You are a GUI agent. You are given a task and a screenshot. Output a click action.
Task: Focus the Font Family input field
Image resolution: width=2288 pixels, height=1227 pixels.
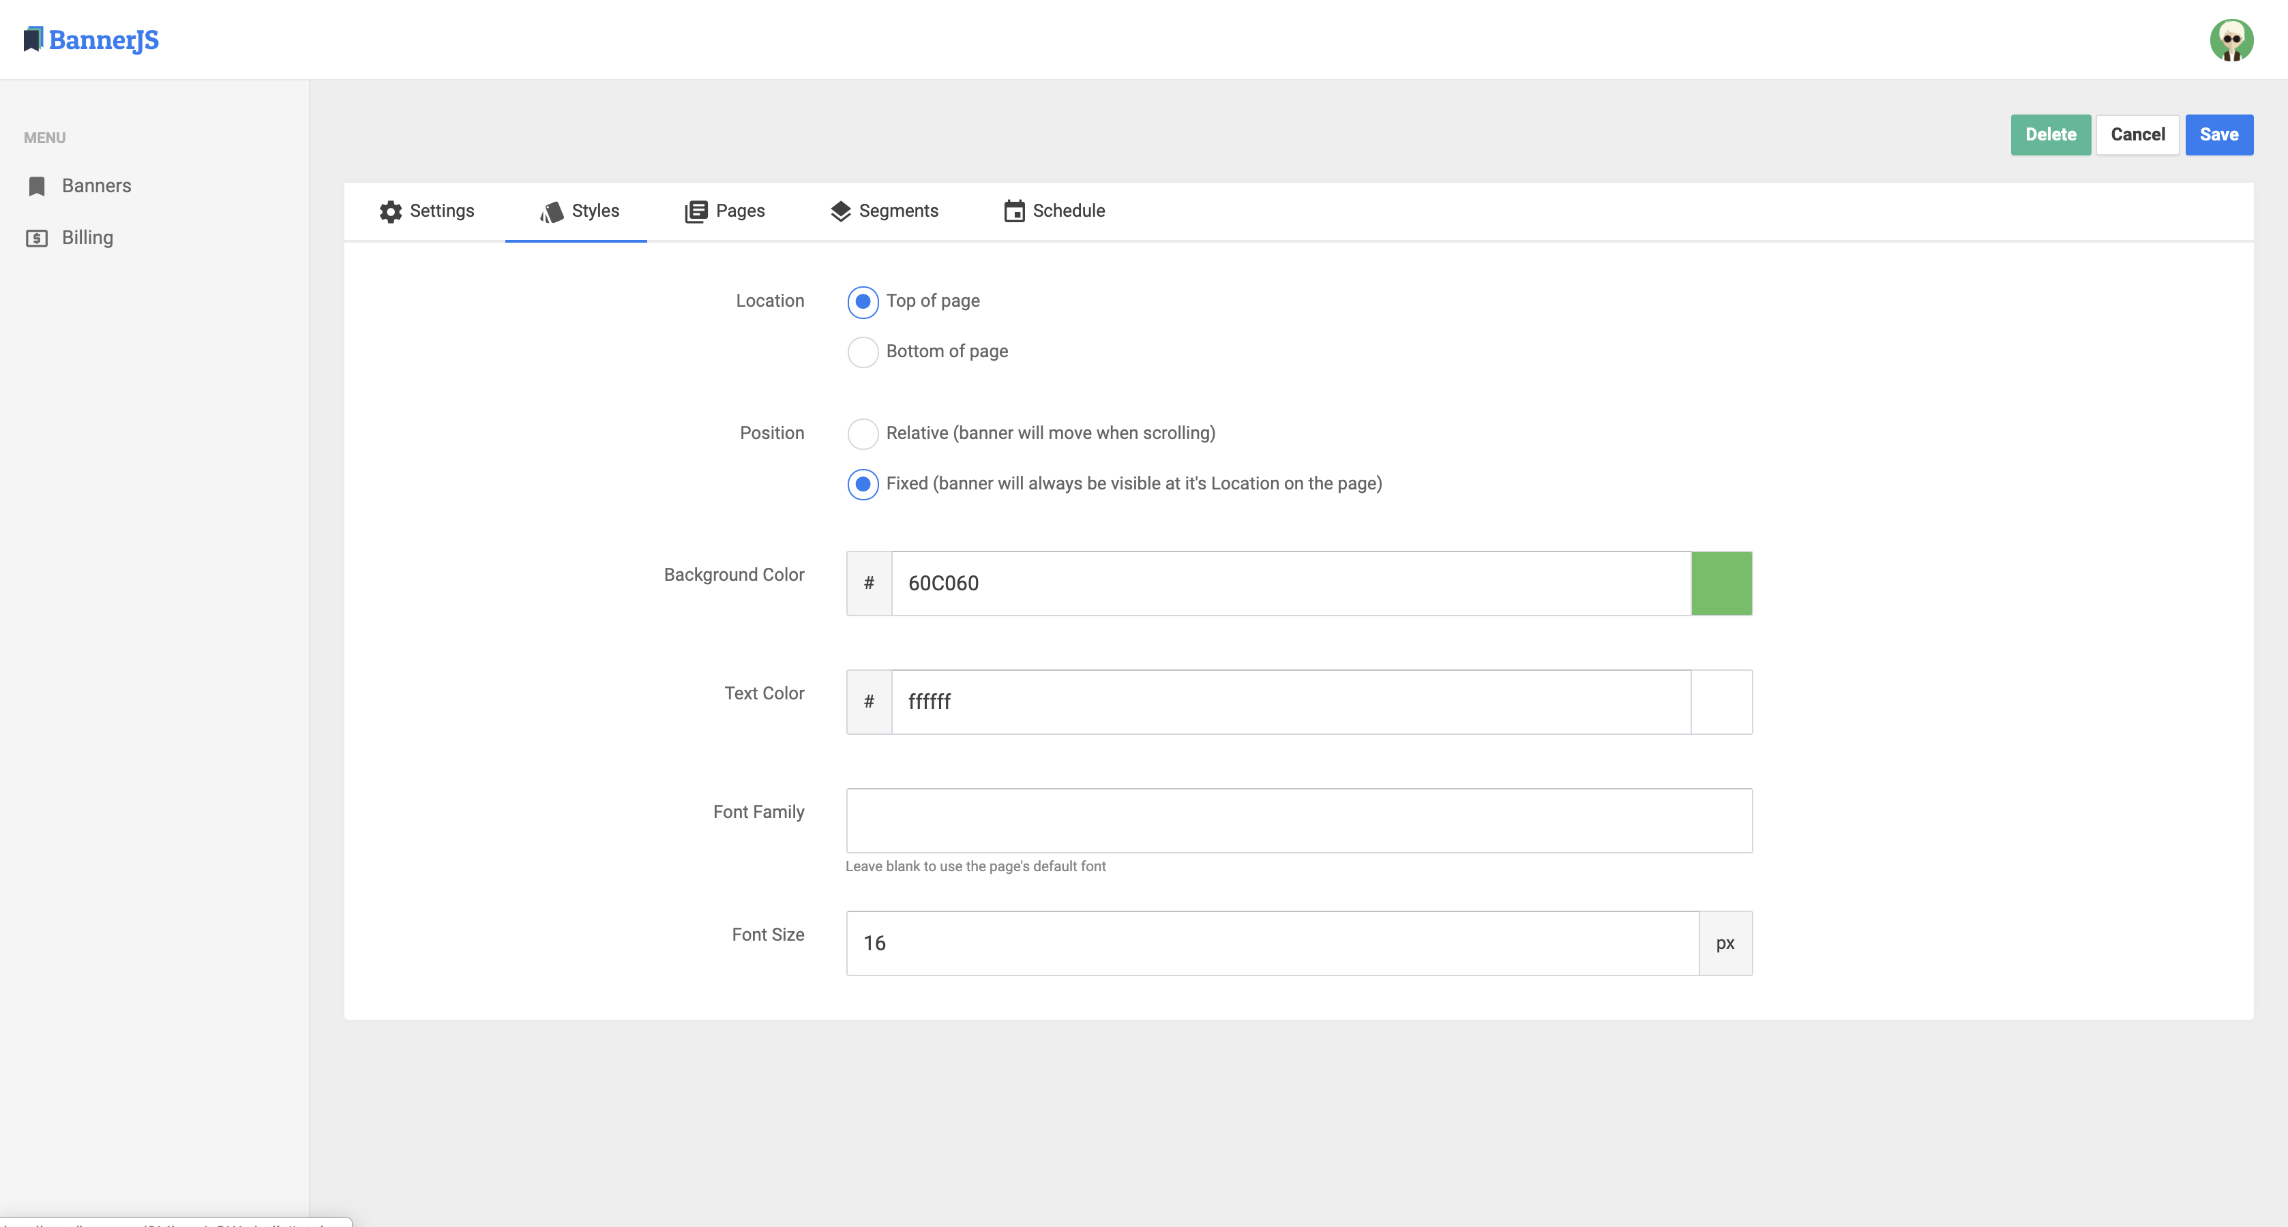1298,820
